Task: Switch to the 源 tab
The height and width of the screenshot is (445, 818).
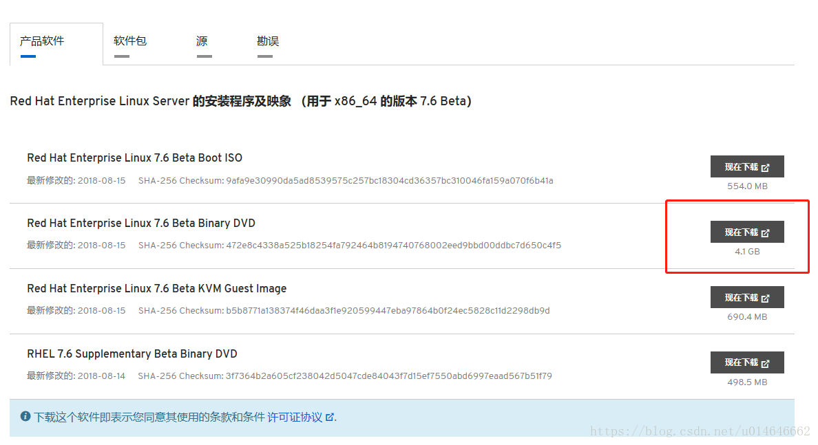Action: [x=202, y=41]
